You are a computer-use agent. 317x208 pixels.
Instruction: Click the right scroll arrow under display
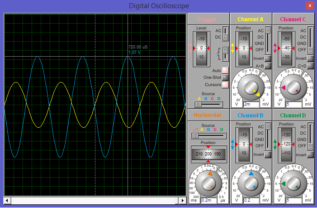(x=183, y=200)
